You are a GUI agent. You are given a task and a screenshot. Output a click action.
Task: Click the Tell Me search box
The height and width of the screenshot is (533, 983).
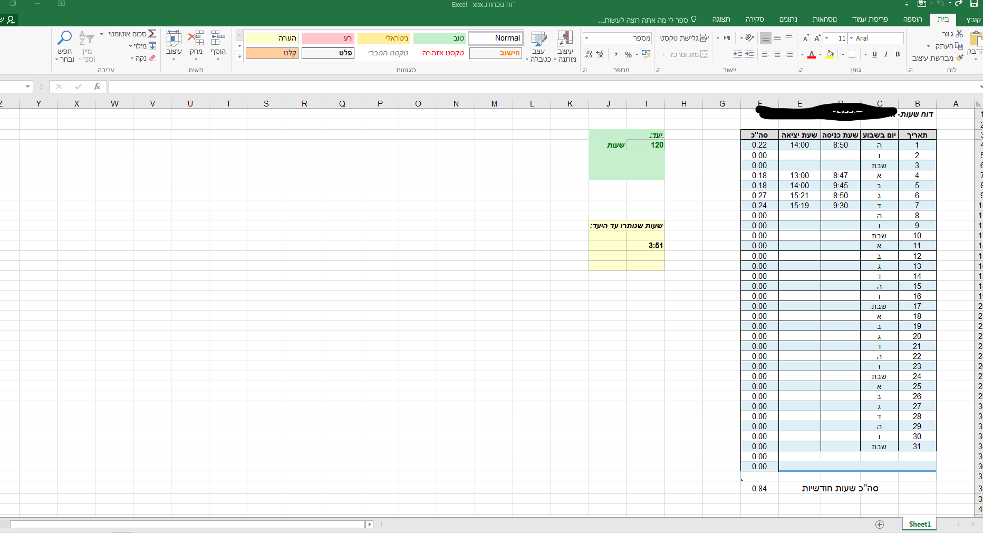click(648, 20)
